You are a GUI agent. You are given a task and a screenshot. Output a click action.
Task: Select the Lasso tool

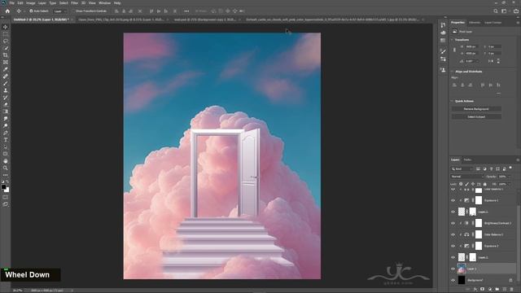point(6,41)
